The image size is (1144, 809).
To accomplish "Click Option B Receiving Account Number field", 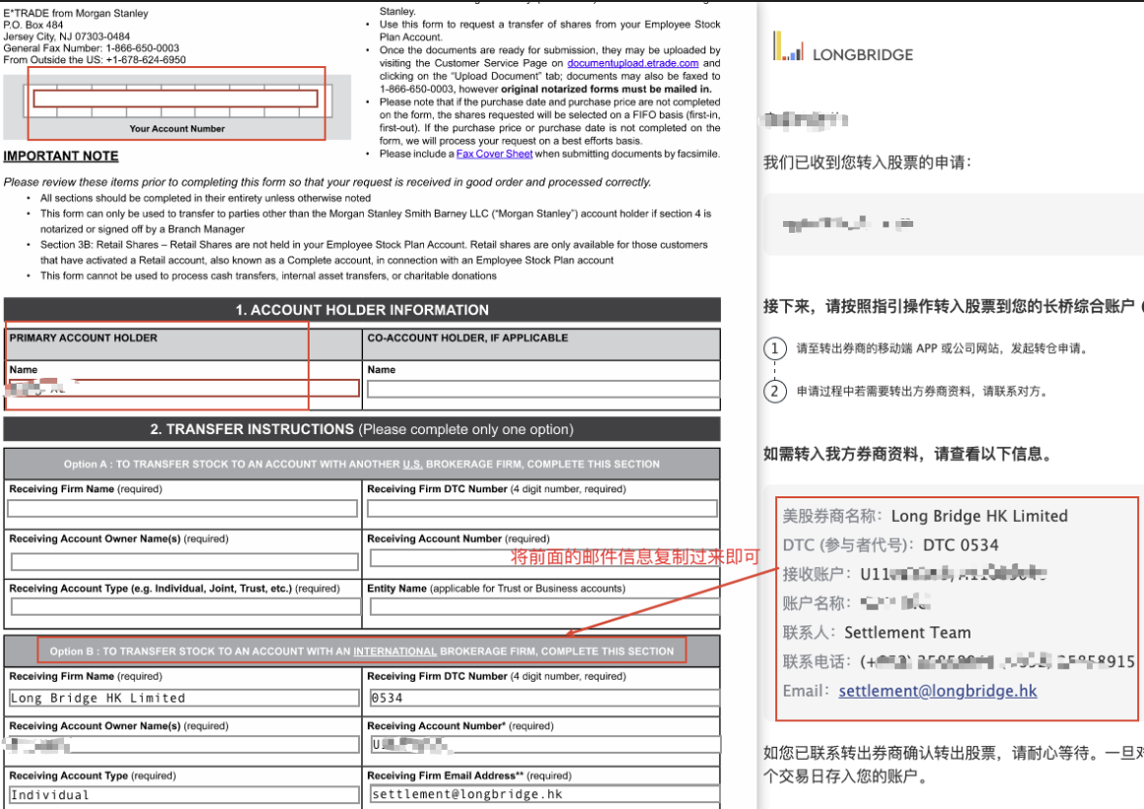I will tap(544, 745).
